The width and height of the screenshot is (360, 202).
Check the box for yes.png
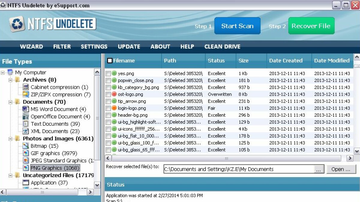coord(108,74)
